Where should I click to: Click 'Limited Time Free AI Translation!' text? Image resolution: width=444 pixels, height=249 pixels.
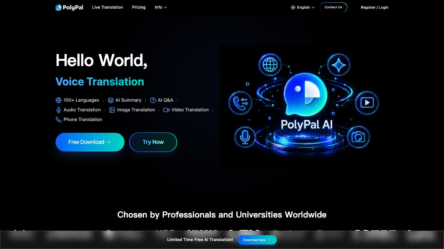pyautogui.click(x=200, y=240)
